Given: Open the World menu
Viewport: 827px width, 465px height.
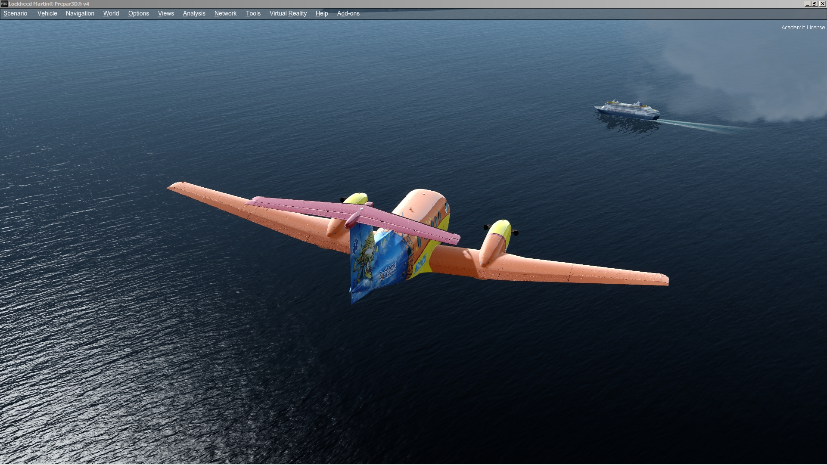Looking at the screenshot, I should [x=111, y=13].
